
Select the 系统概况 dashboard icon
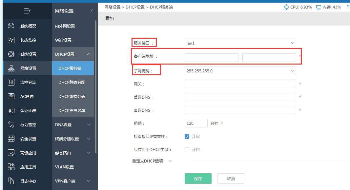point(10,26)
